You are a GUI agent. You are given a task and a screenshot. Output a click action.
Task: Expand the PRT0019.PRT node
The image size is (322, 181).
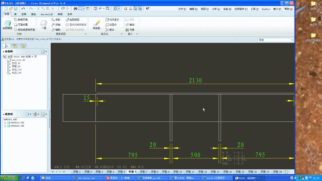coord(5,123)
